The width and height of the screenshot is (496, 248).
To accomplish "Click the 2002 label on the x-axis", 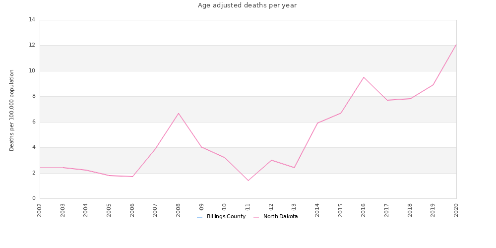I will pyautogui.click(x=40, y=210).
